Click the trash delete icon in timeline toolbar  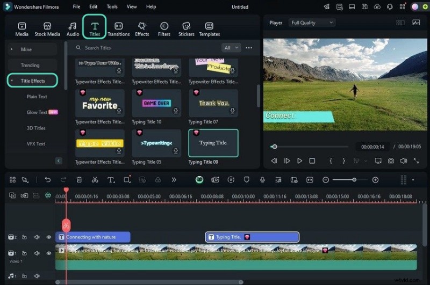(79, 180)
